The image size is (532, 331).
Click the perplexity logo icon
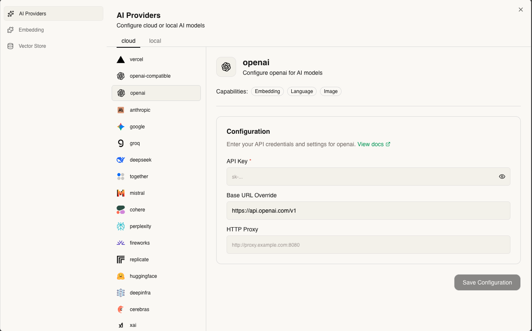(121, 226)
